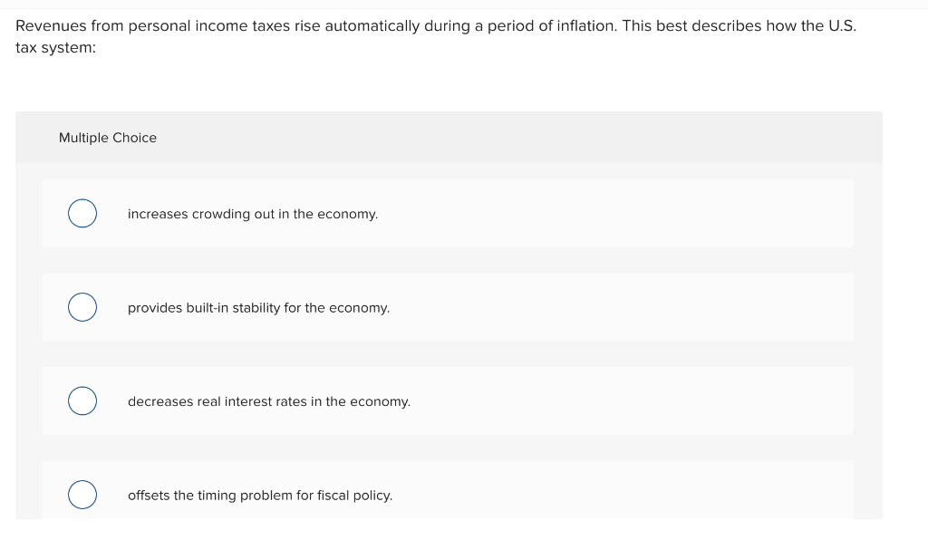Select the timing problem radio button
The width and height of the screenshot is (928, 540).
[82, 495]
